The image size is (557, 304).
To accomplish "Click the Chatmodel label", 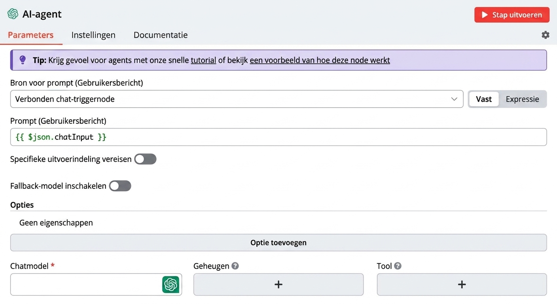I will click(29, 266).
